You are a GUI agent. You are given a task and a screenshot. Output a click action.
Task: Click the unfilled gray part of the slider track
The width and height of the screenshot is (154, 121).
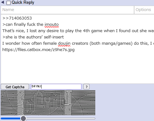(x=61, y=118)
